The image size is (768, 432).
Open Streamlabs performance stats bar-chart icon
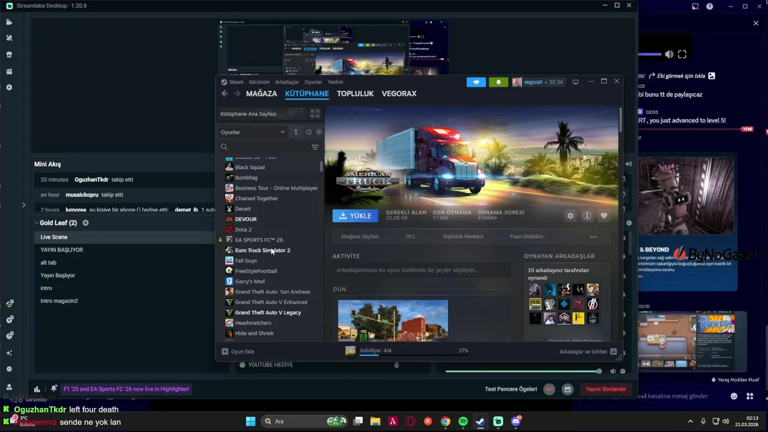37,389
